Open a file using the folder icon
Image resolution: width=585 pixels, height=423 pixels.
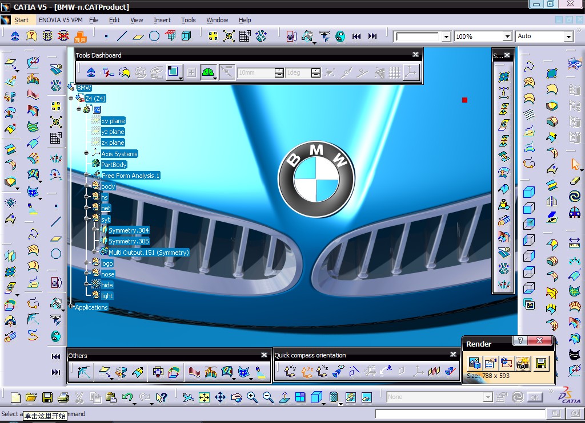tap(31, 397)
